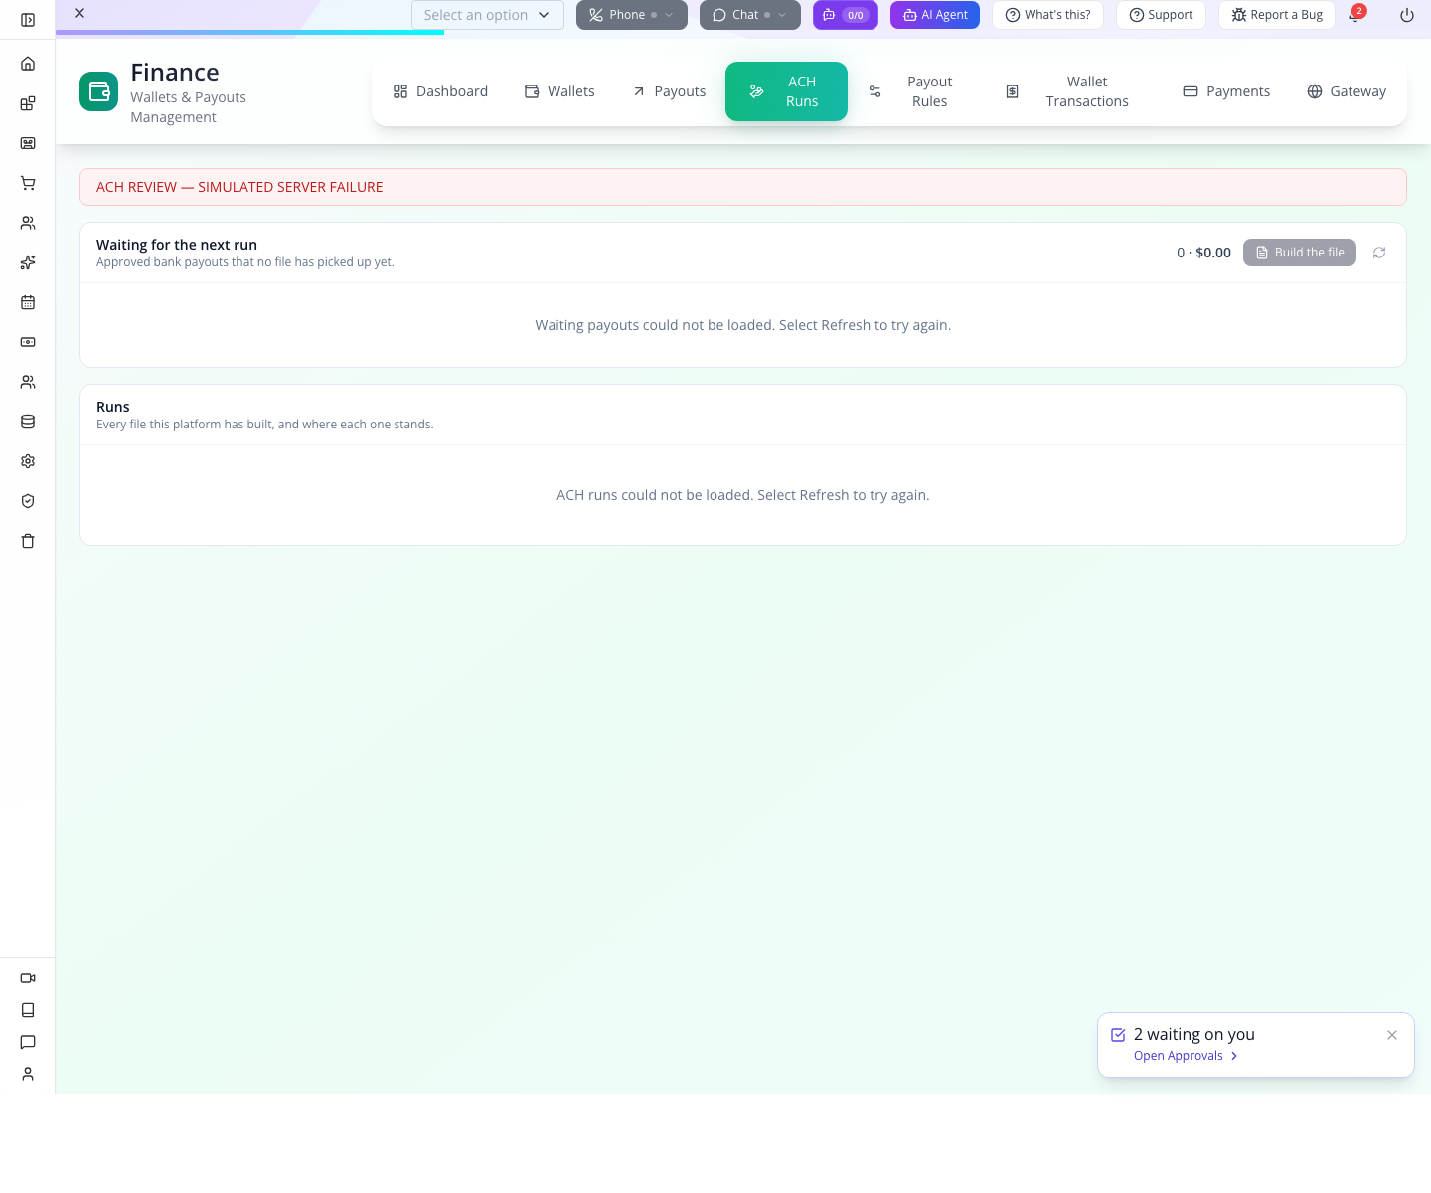This screenshot has height=1193, width=1431.
Task: Open the shopping cart sidebar icon
Action: click(28, 183)
